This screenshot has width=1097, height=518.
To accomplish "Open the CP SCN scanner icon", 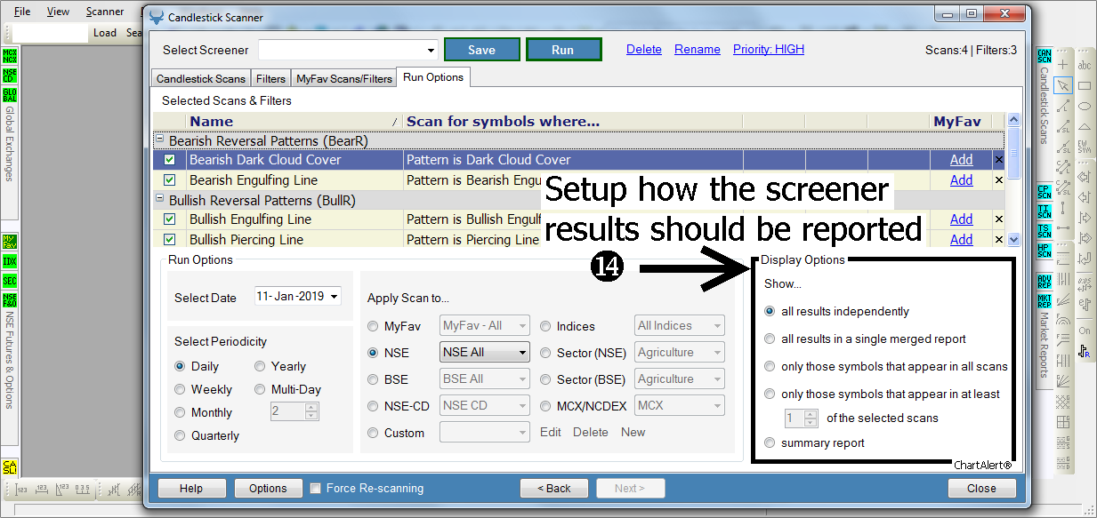I will pos(1045,192).
